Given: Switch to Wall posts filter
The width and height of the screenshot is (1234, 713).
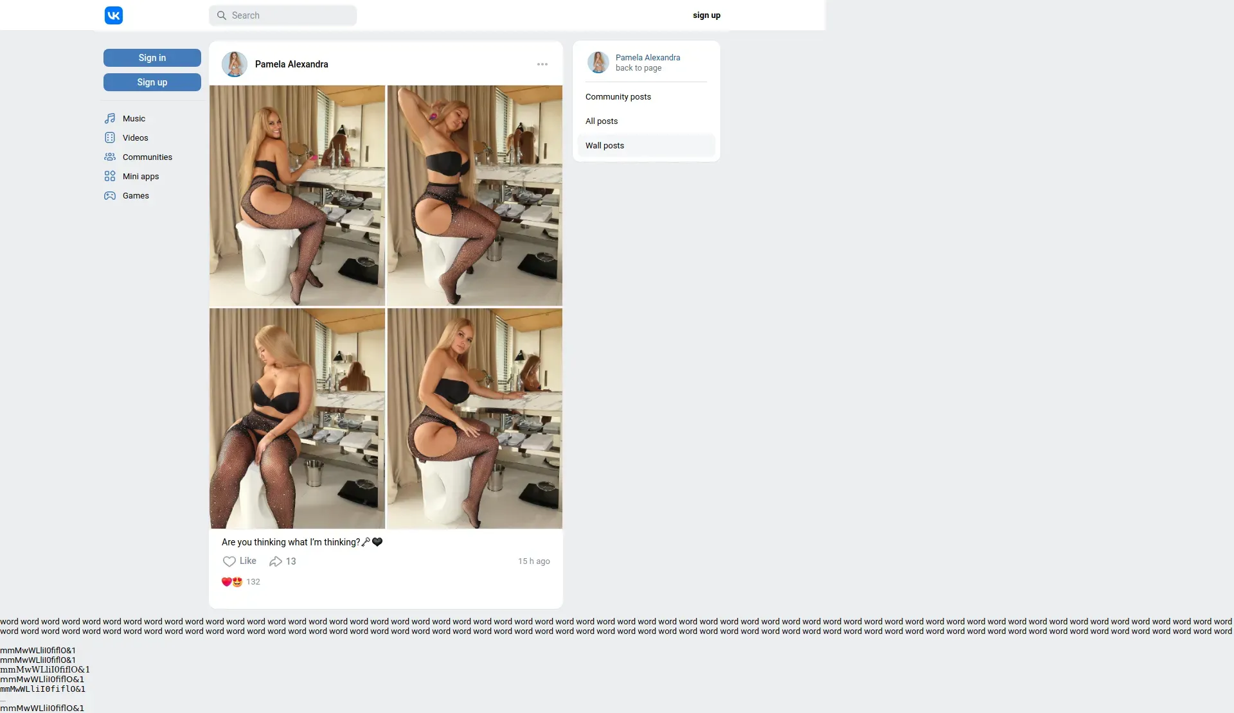Looking at the screenshot, I should pyautogui.click(x=605, y=146).
